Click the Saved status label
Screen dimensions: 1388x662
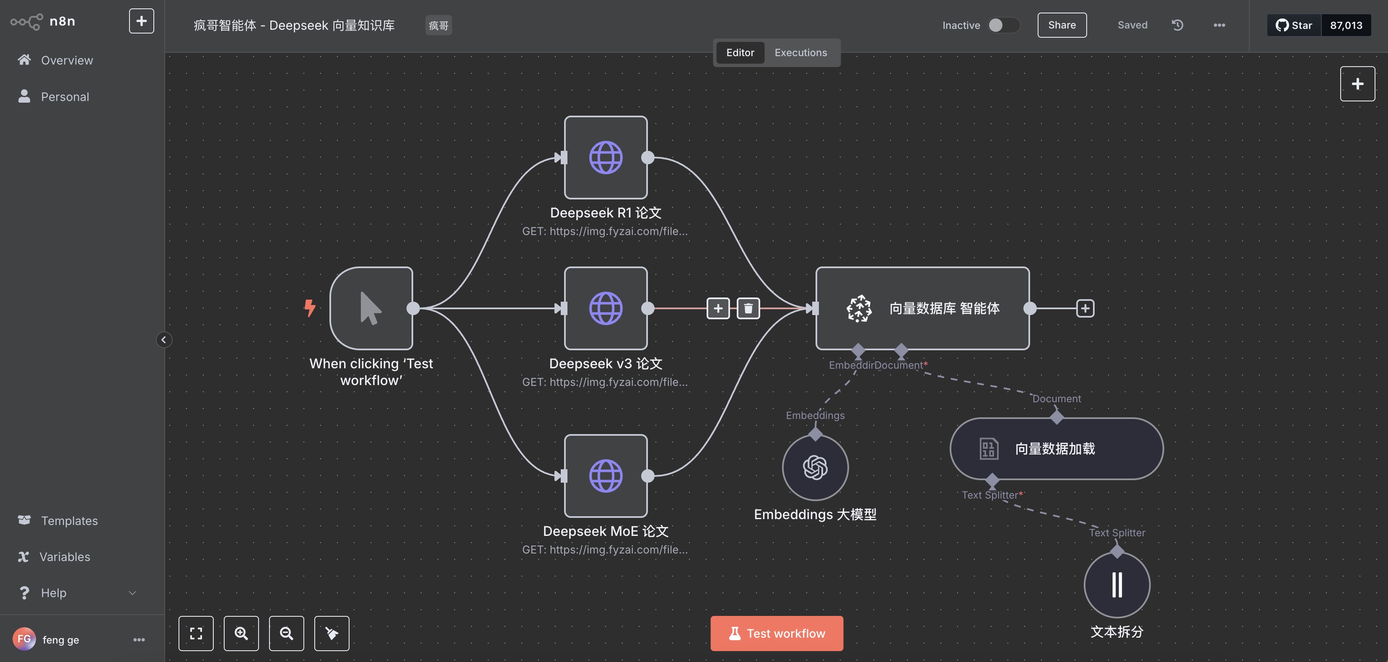tap(1132, 25)
